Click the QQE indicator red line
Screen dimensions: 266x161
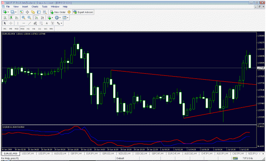(126, 146)
